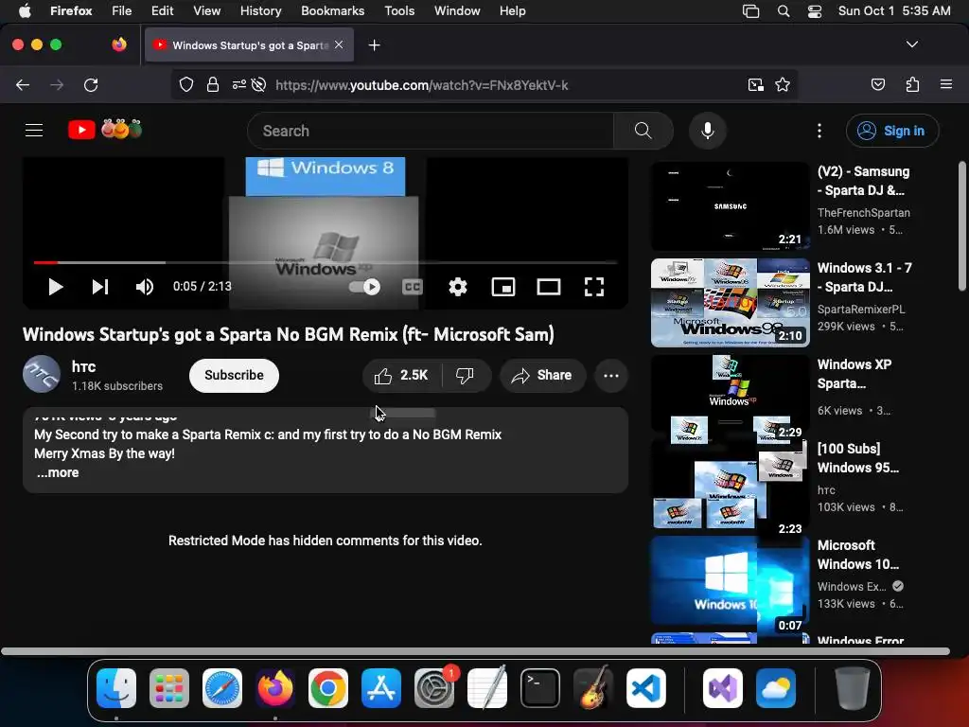Click the horizontal page scrollbar

(475, 651)
